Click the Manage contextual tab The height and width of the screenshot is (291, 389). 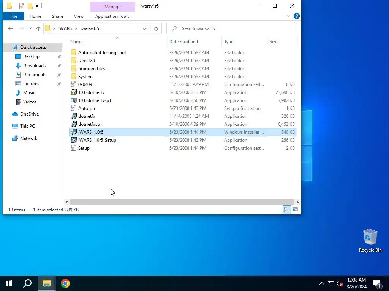coord(112,7)
